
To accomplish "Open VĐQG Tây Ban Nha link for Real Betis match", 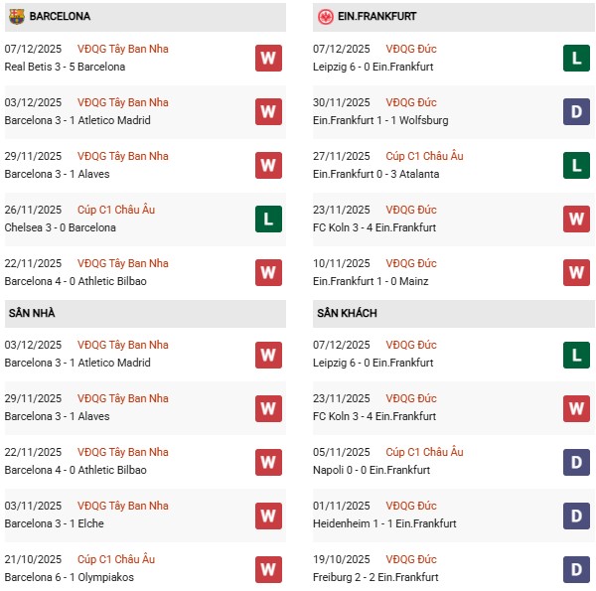I will (x=122, y=50).
